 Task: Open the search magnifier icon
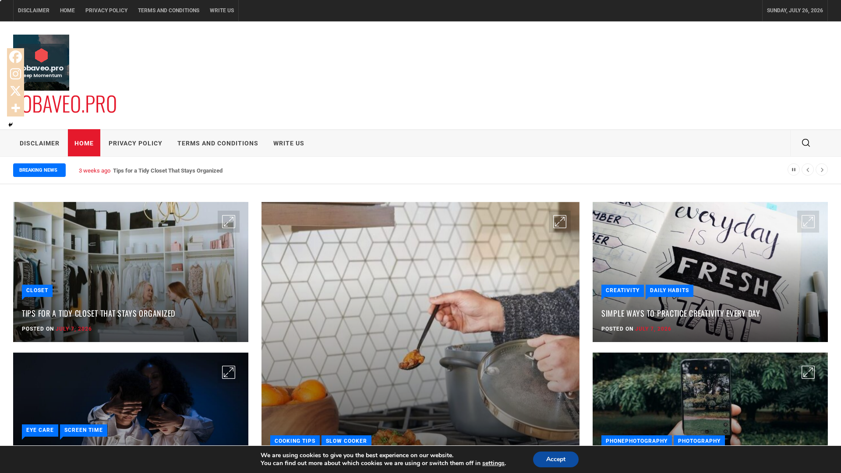pyautogui.click(x=806, y=143)
